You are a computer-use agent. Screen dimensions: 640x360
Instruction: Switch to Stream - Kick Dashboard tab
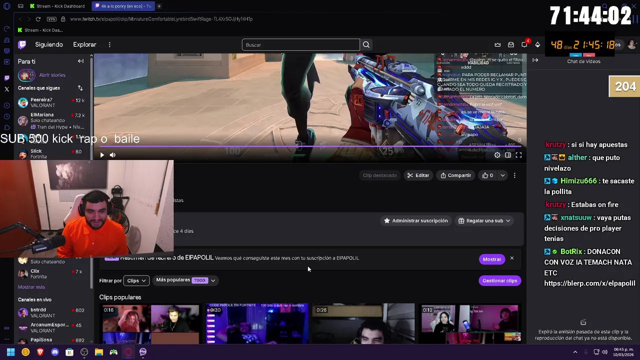[x=57, y=6]
